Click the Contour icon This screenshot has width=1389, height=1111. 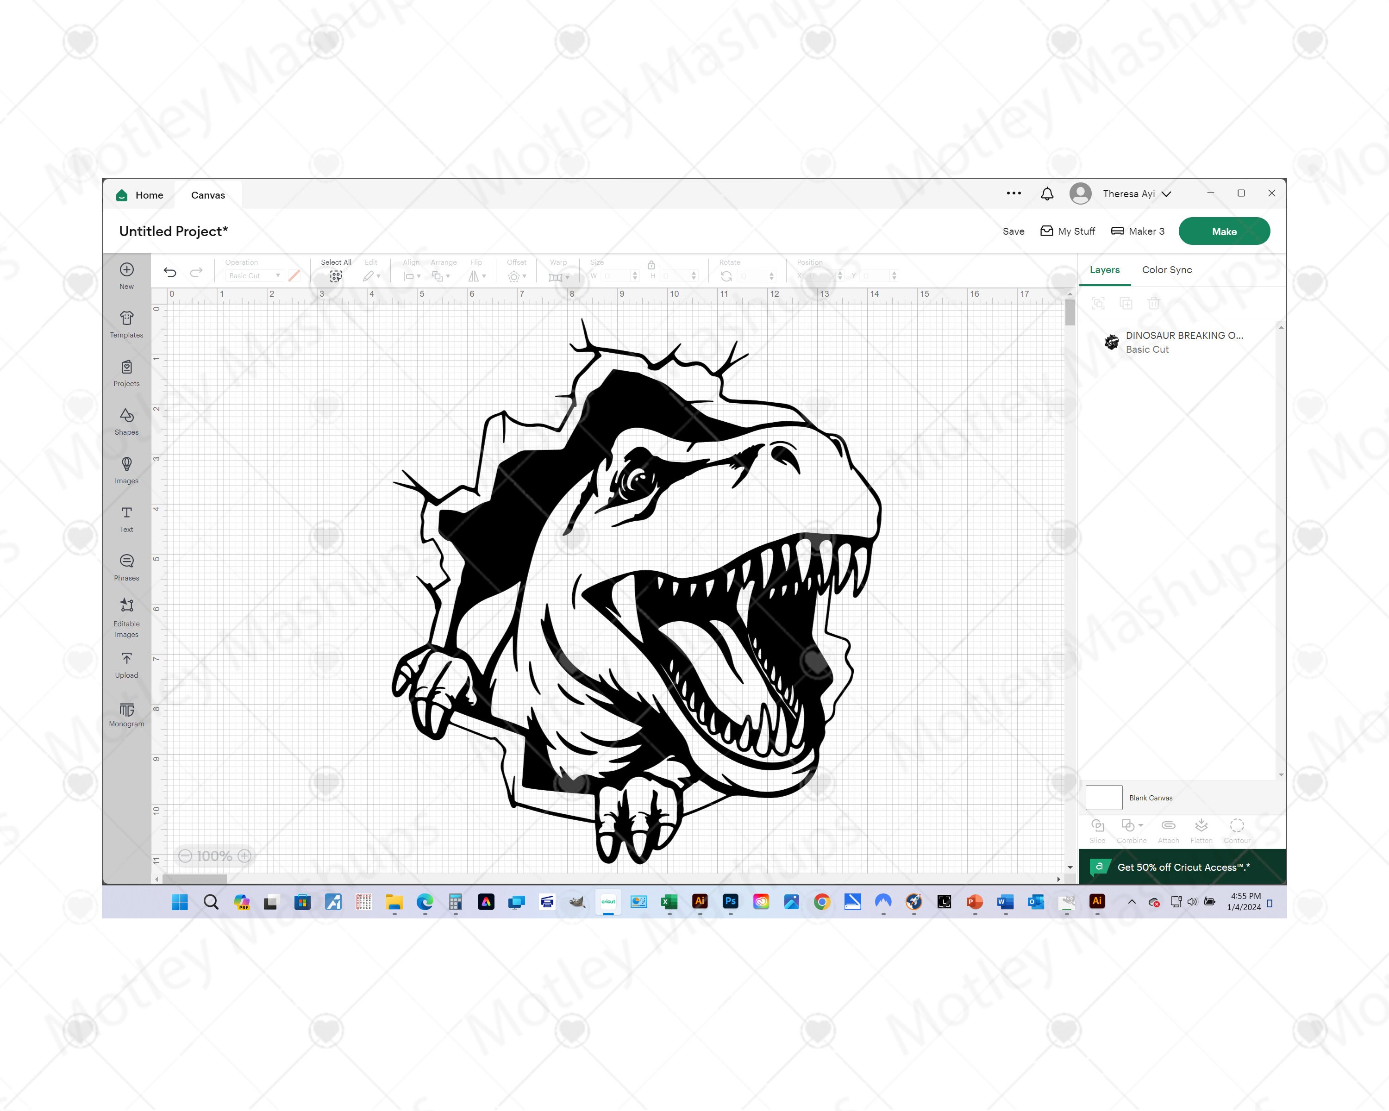pyautogui.click(x=1236, y=826)
